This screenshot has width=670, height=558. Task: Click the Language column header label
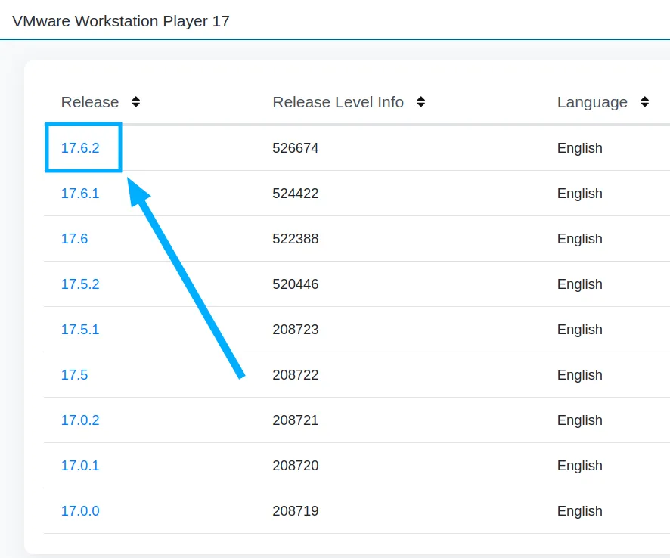[x=592, y=103]
